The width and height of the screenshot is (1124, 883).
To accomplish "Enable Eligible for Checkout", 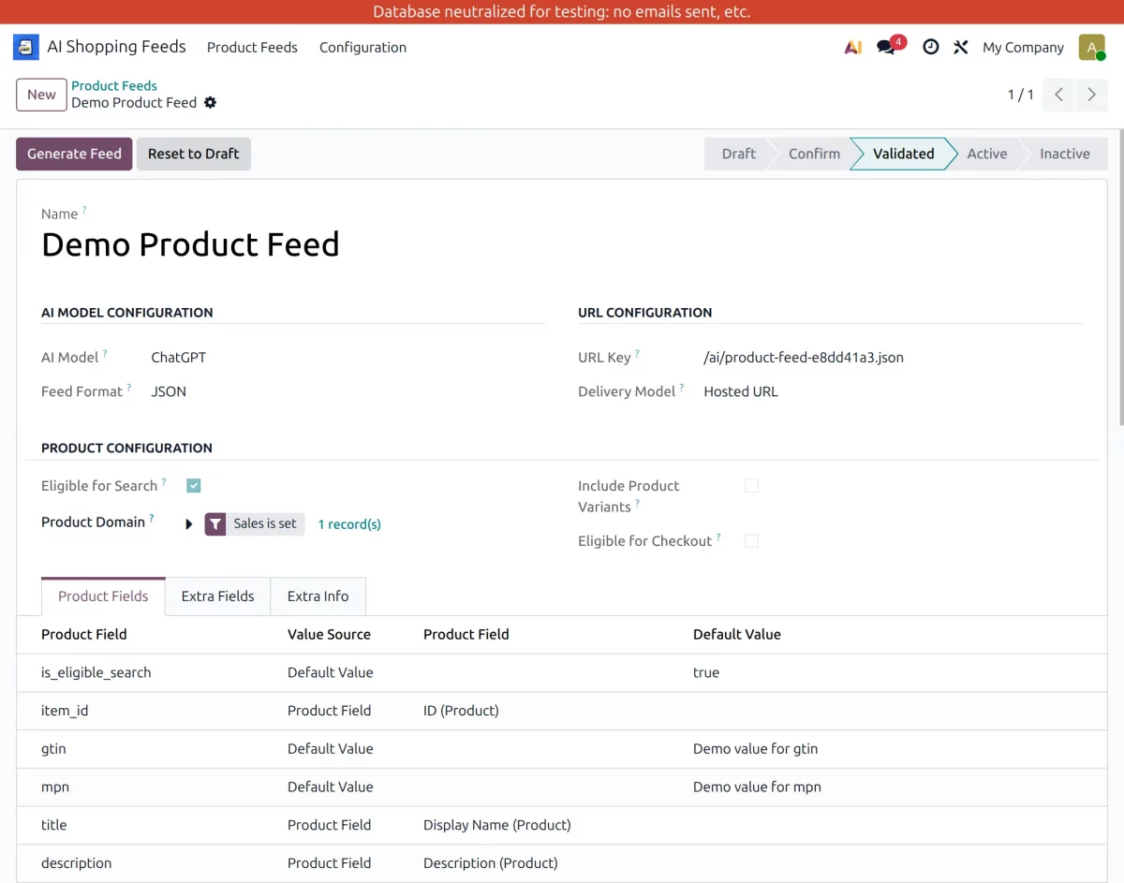I will (751, 540).
